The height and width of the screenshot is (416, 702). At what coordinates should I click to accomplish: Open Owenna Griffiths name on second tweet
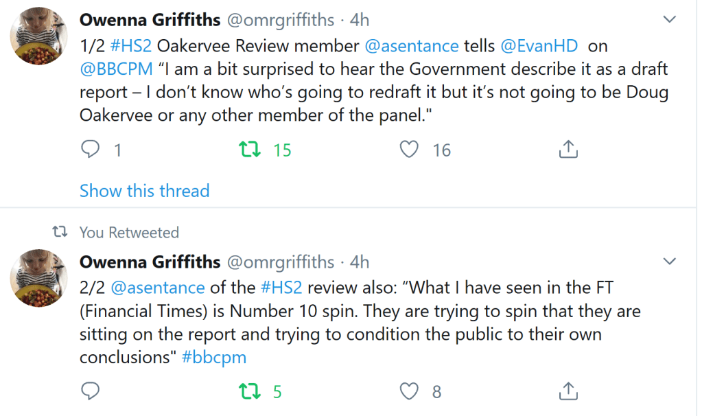tap(150, 262)
